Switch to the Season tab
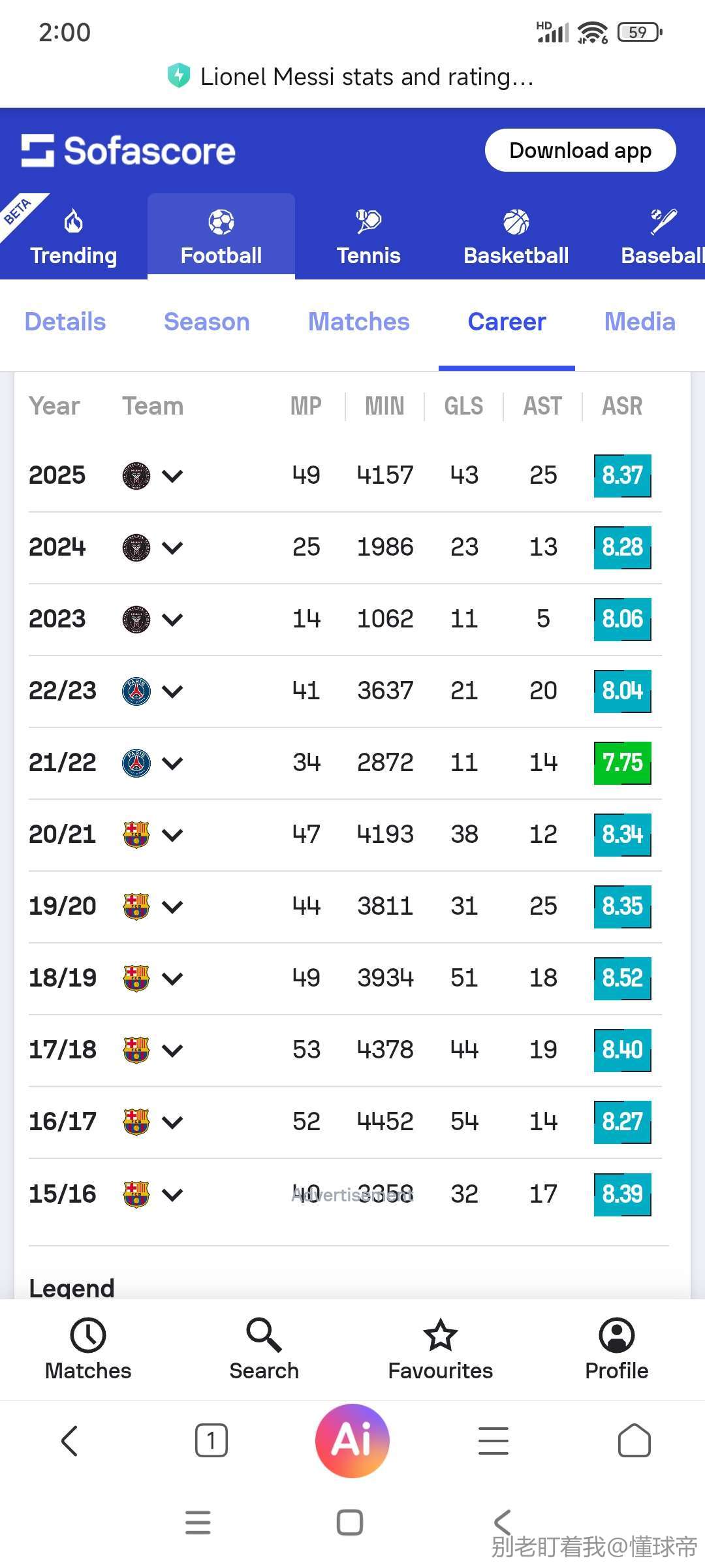Image resolution: width=705 pixels, height=1567 pixels. pos(206,322)
